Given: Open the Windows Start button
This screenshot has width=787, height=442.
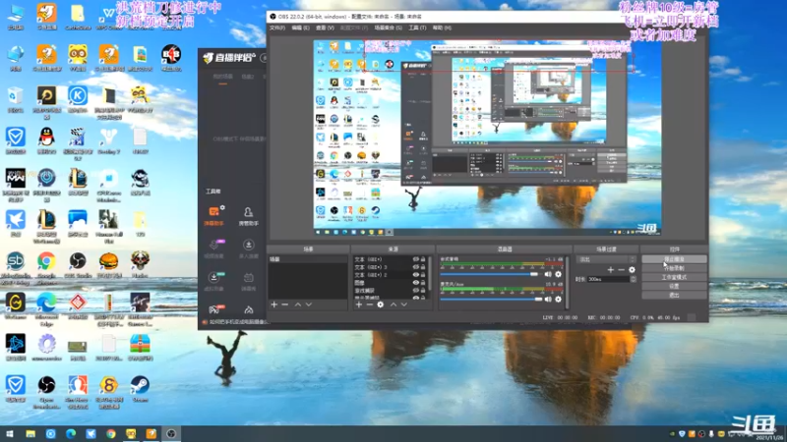Looking at the screenshot, I should (x=10, y=433).
